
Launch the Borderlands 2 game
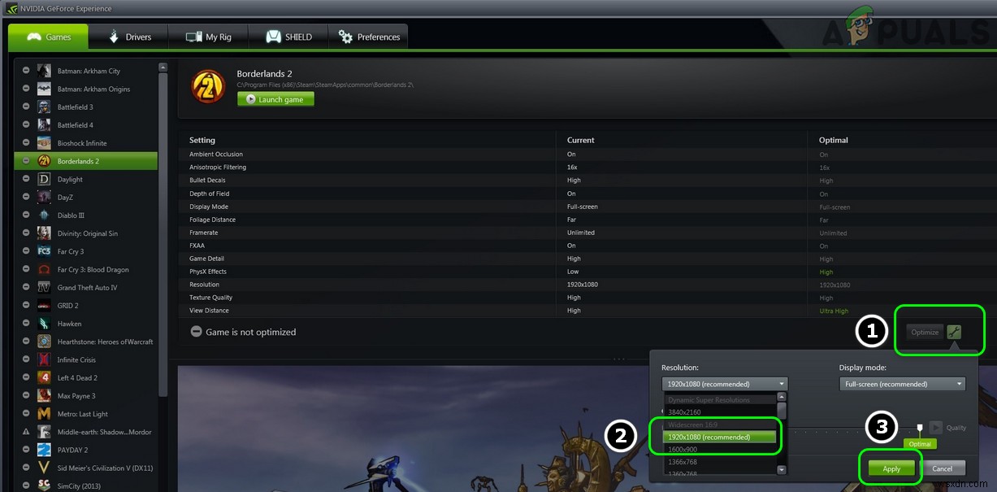point(275,99)
